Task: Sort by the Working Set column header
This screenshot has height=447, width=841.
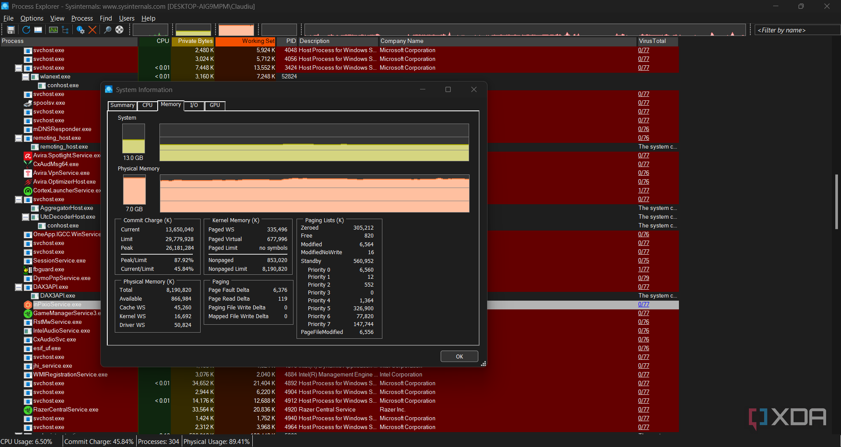Action: (x=245, y=41)
